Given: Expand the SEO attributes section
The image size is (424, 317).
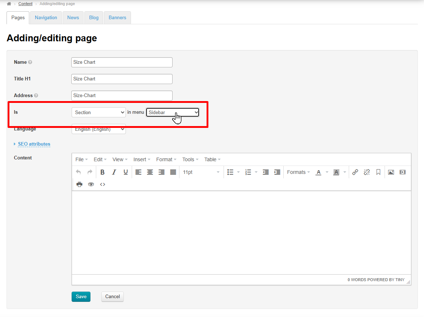Looking at the screenshot, I should click(x=34, y=144).
